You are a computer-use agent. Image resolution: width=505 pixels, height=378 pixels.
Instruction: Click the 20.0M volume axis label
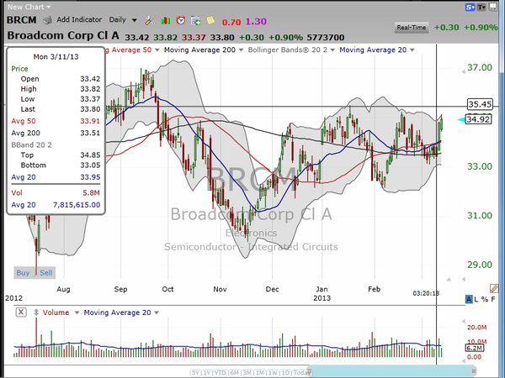coord(476,328)
